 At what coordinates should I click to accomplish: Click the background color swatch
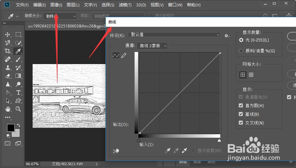[x=16, y=134]
